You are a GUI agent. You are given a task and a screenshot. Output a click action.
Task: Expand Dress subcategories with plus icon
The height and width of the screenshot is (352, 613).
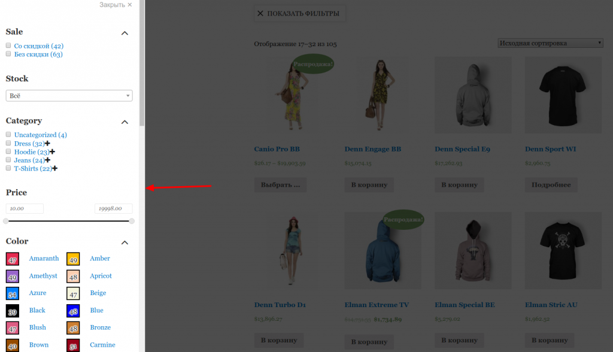47,144
